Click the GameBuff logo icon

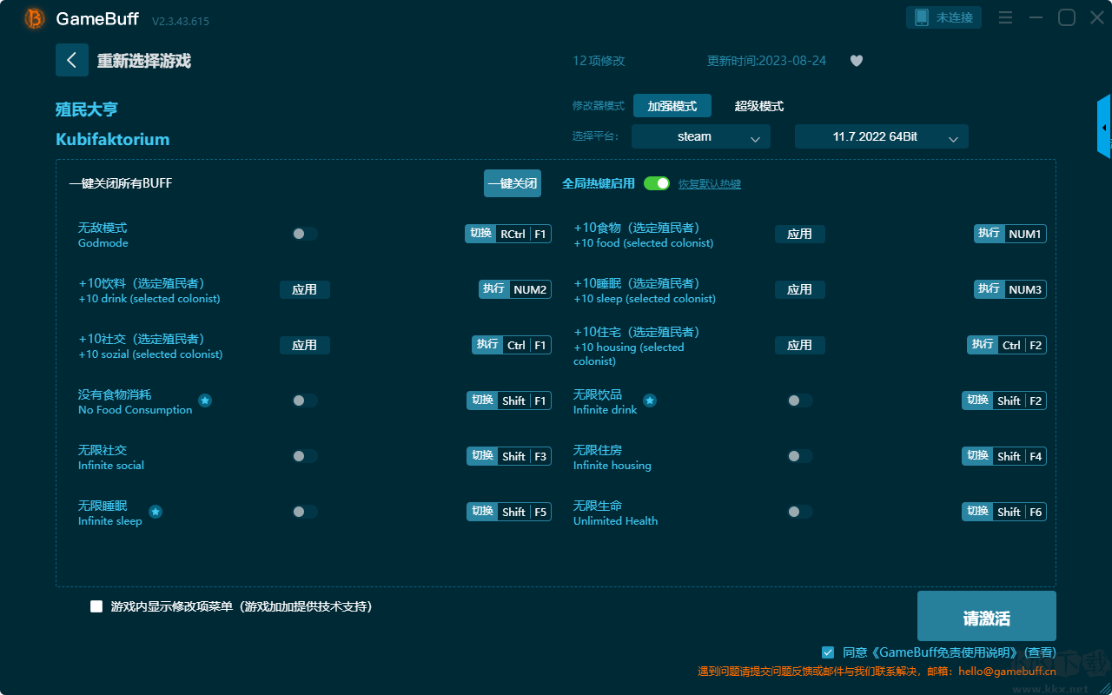coord(35,18)
